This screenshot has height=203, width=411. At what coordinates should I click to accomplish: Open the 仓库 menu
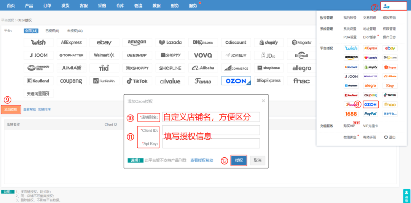120,6
